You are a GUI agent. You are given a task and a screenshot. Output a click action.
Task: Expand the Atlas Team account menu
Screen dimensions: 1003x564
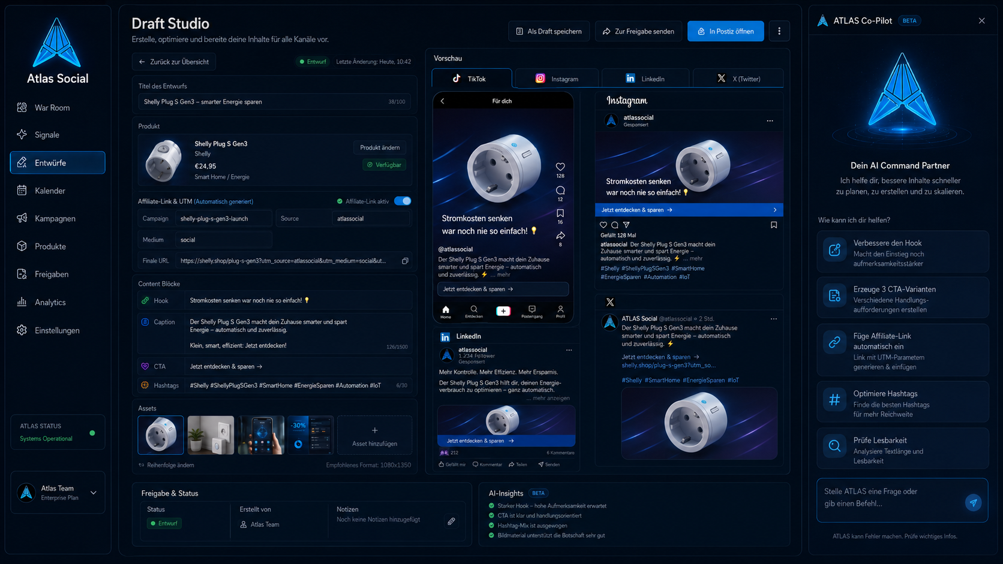[58, 493]
